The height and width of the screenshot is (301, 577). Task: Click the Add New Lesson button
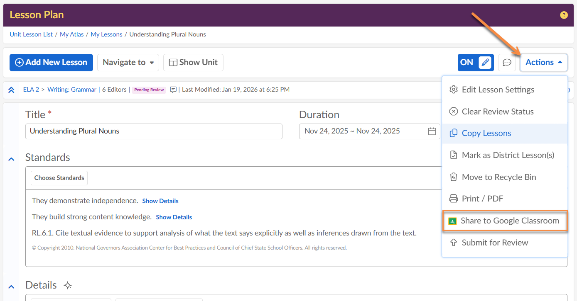click(51, 63)
